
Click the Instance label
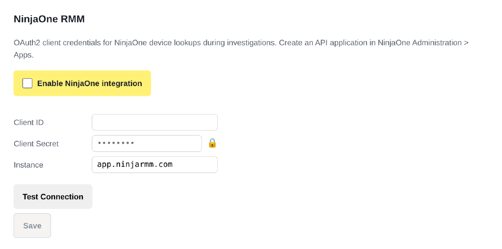coord(28,165)
